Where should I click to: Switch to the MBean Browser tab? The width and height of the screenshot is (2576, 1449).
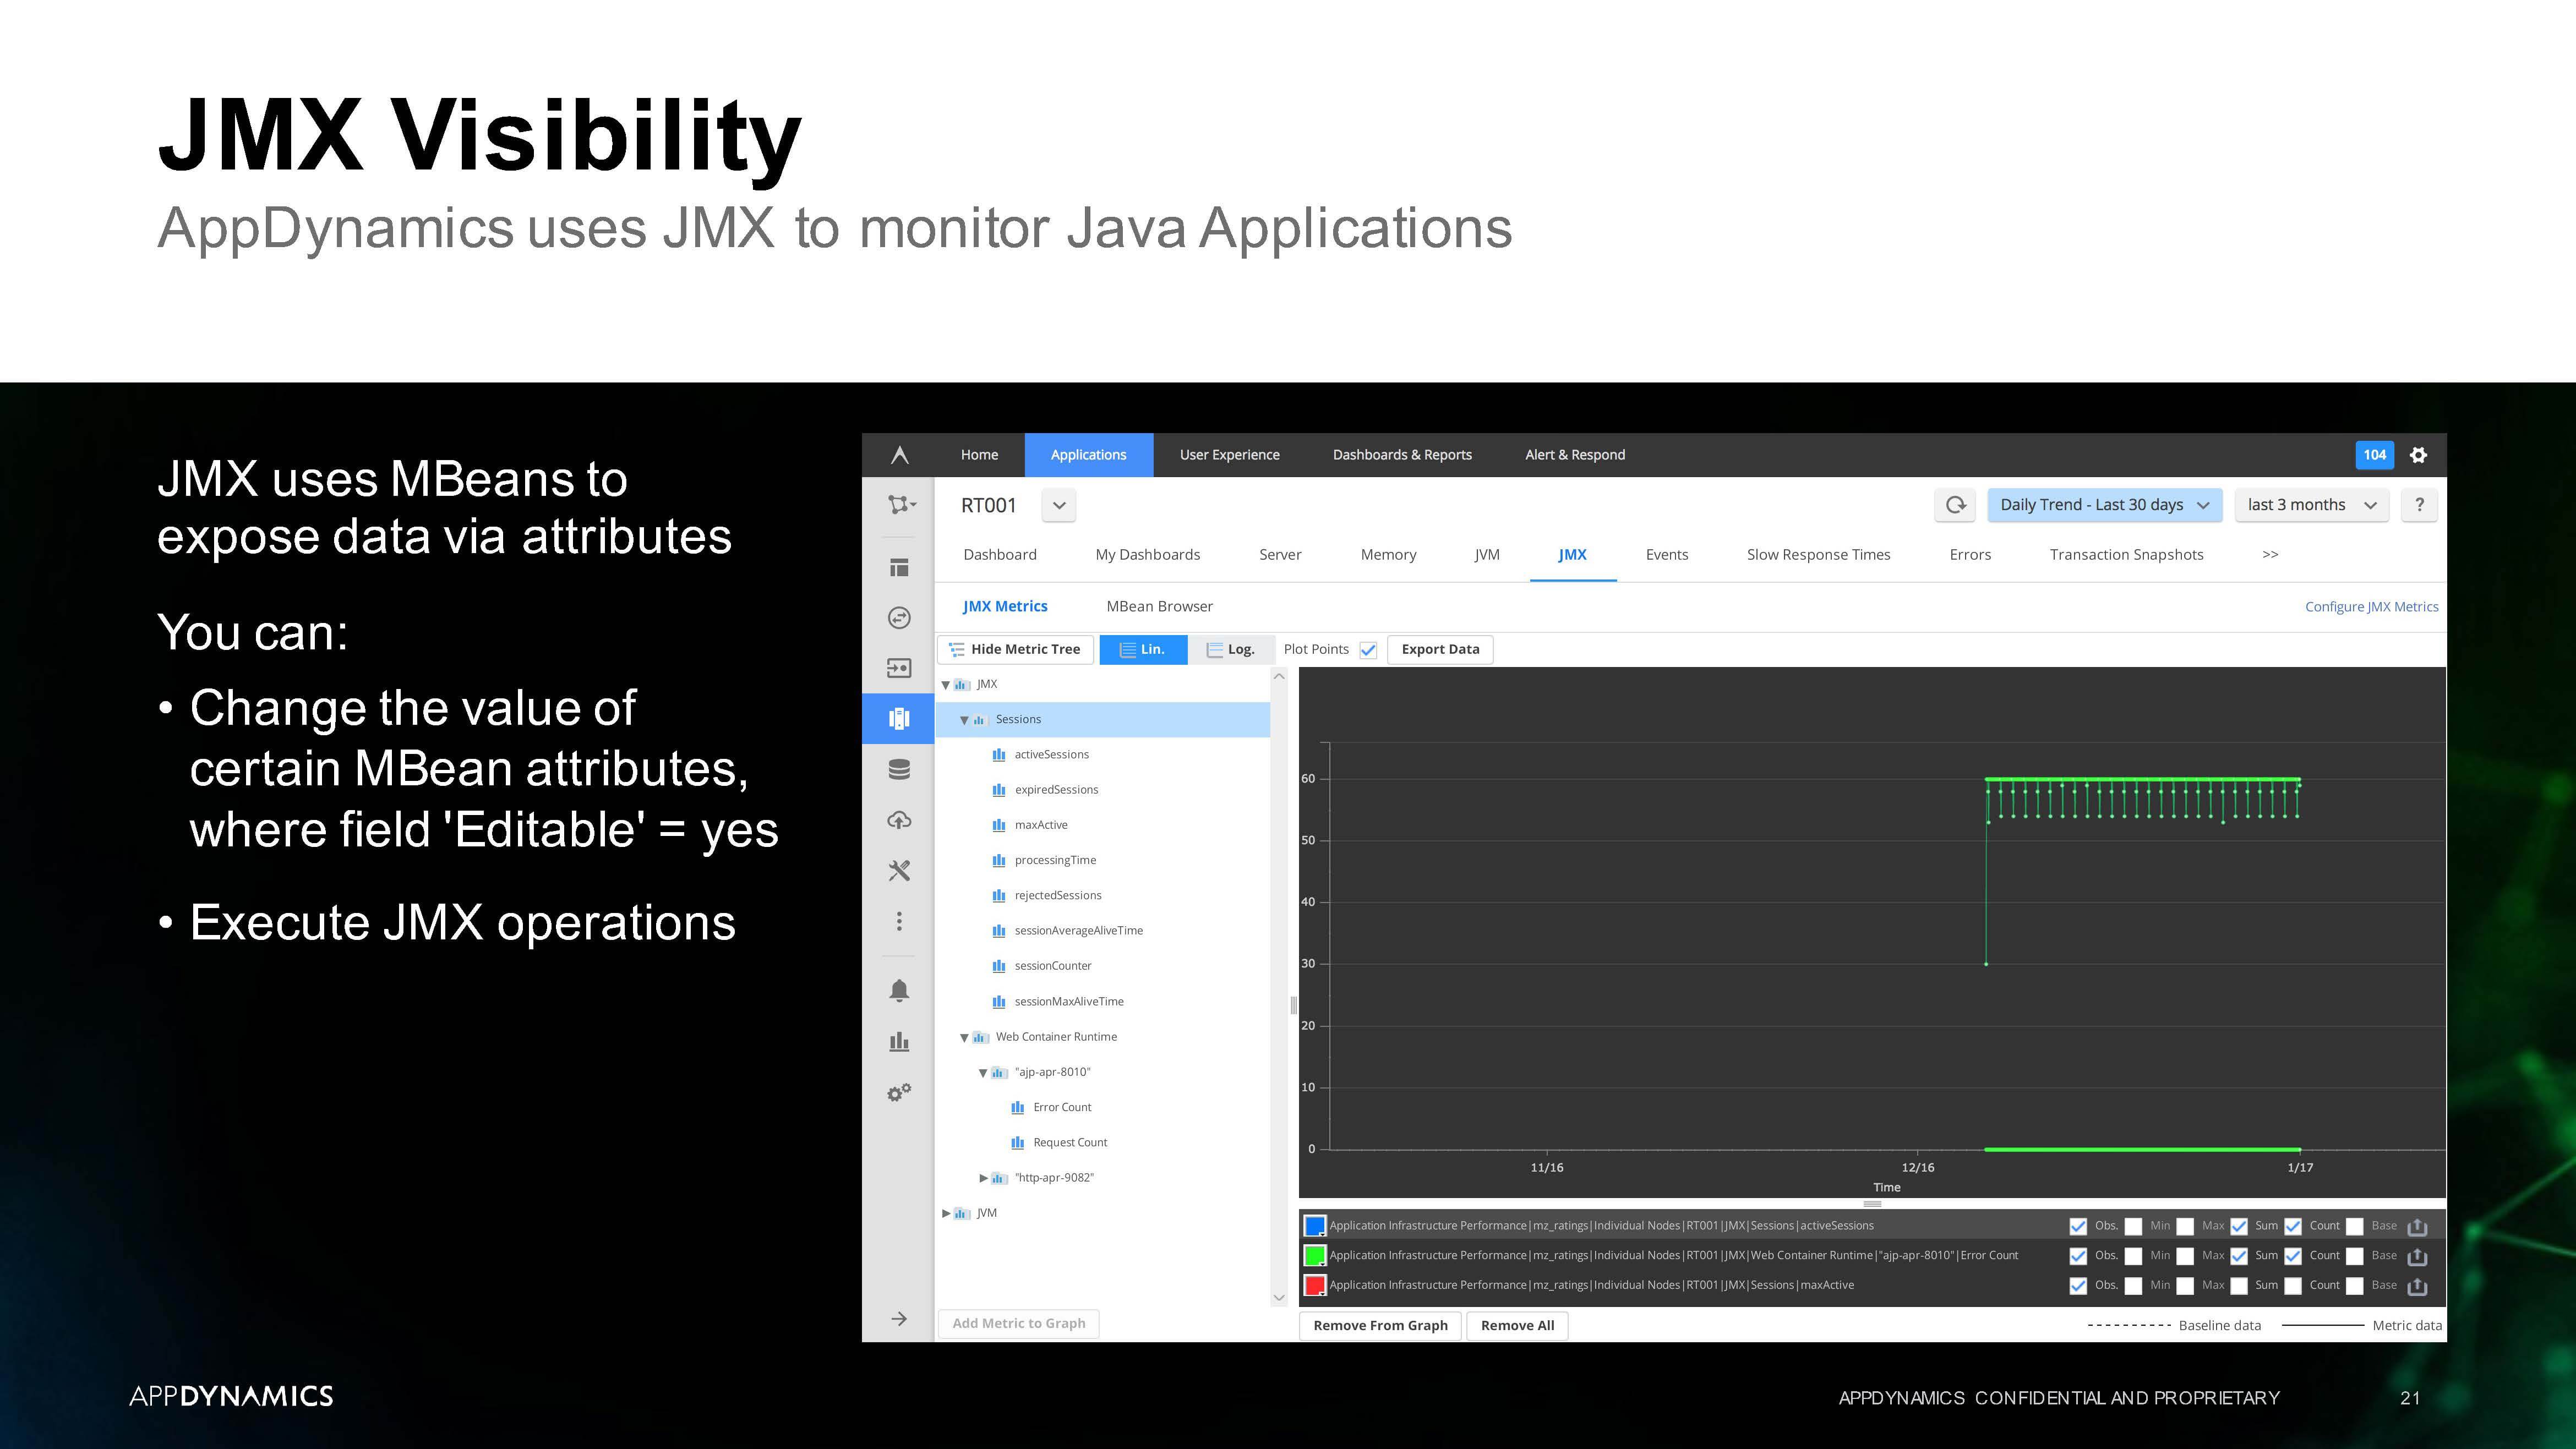point(1159,607)
